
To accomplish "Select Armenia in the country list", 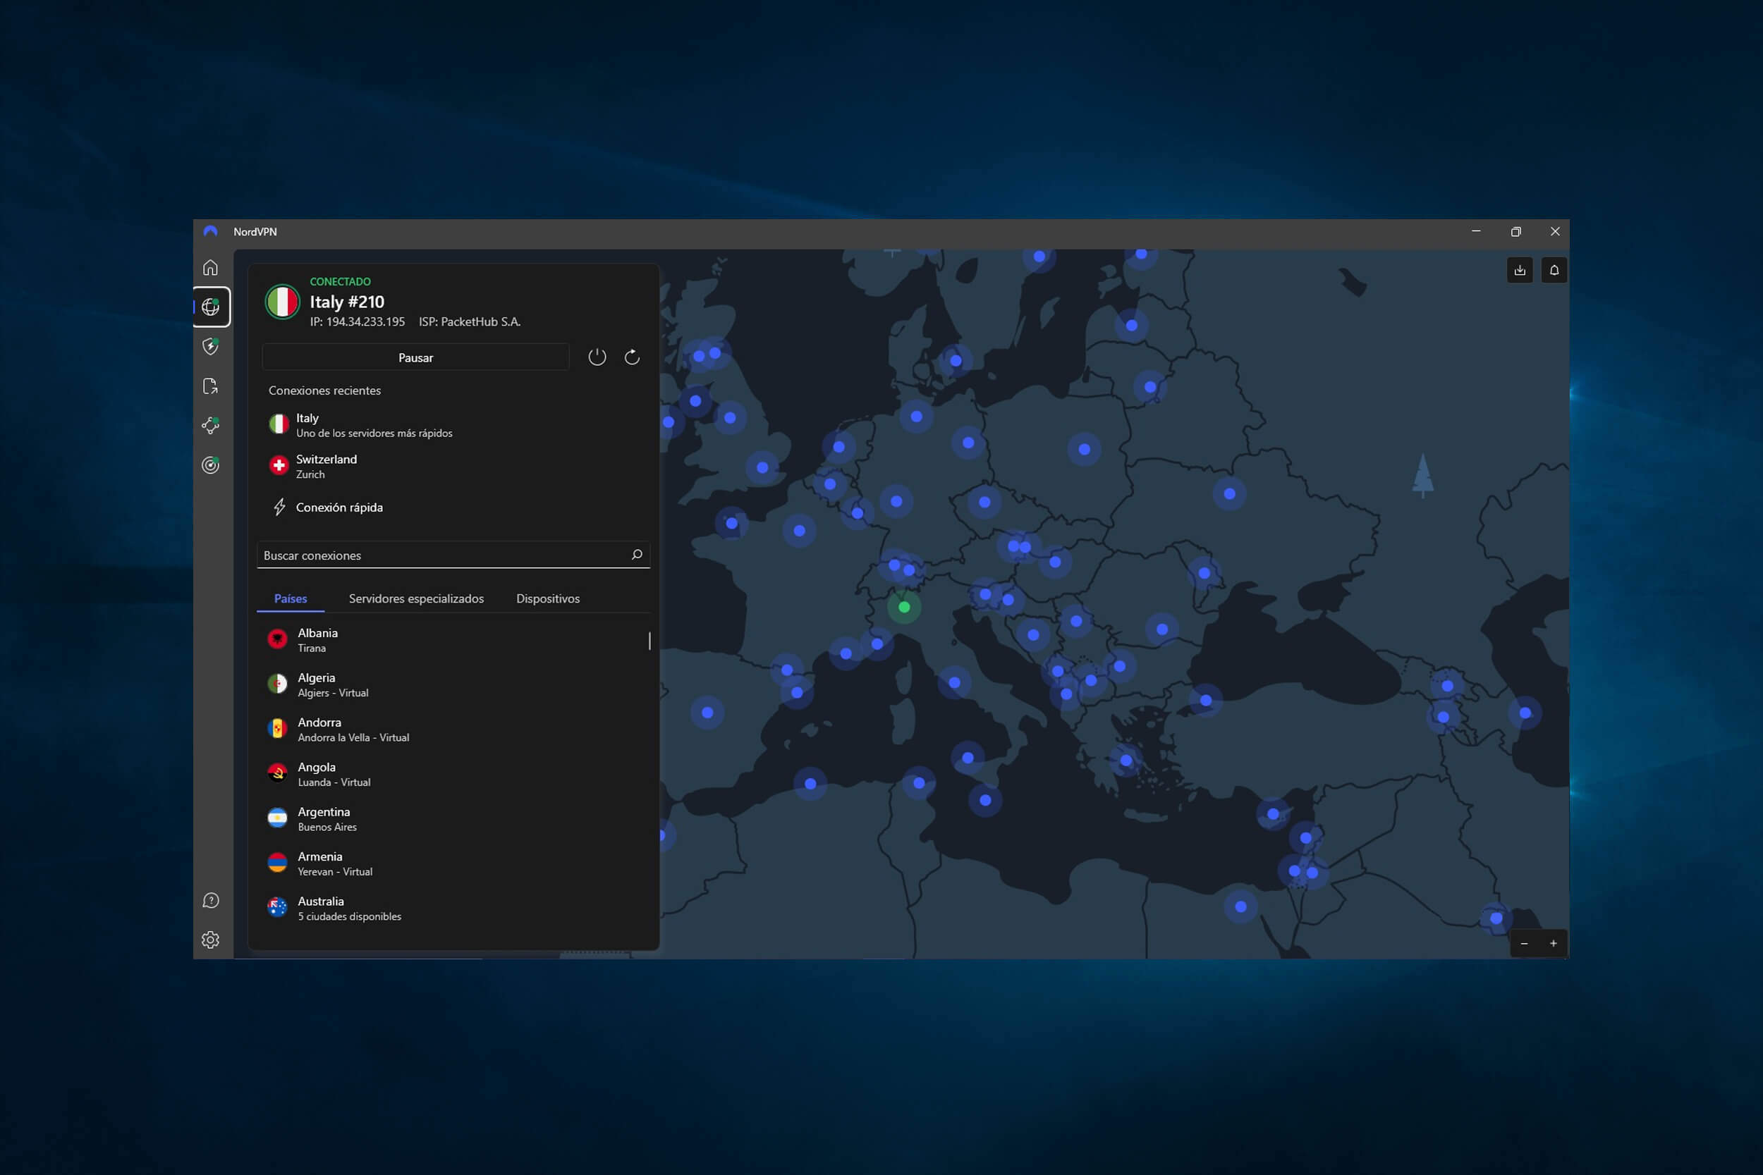I will [x=453, y=863].
